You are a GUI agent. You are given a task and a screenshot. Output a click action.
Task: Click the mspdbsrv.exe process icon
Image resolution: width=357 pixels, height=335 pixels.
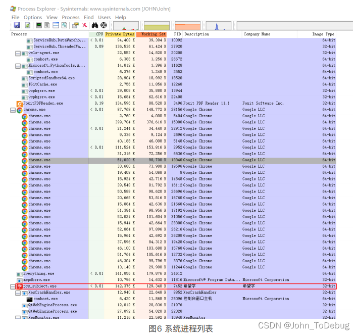20,280
